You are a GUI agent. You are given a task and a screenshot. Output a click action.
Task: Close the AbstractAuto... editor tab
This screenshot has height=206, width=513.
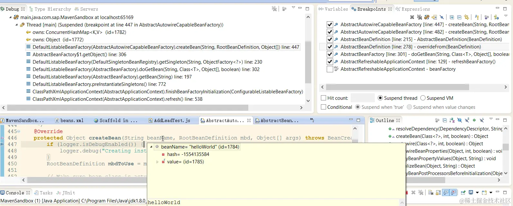[249, 120]
